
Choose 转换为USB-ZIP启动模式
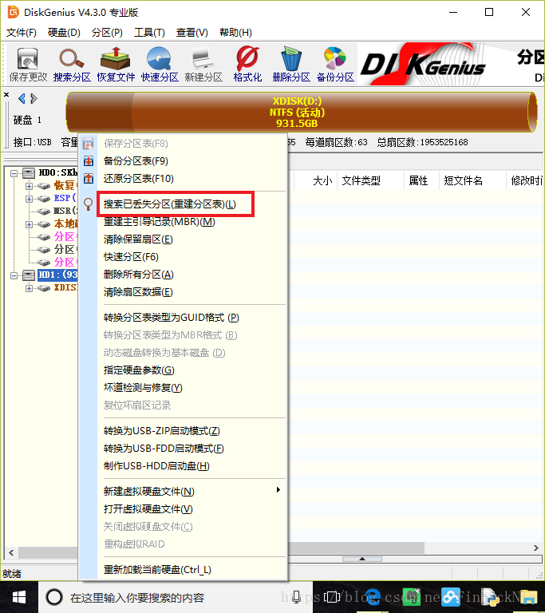tap(161, 431)
